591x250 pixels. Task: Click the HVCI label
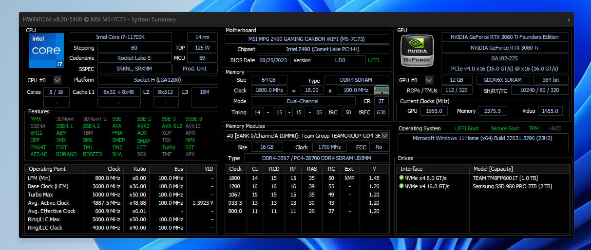click(x=555, y=128)
